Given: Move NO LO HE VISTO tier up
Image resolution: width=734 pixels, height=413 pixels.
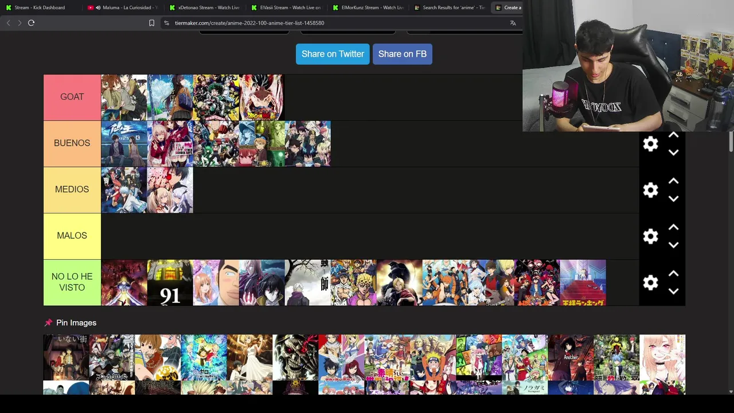Looking at the screenshot, I should pyautogui.click(x=674, y=274).
